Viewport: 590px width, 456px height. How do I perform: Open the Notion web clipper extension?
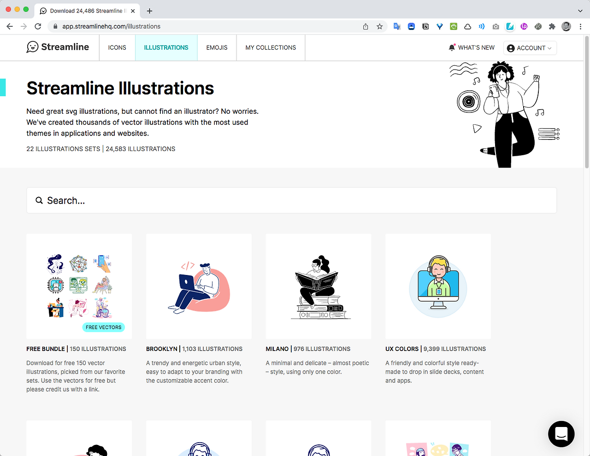[x=425, y=27]
